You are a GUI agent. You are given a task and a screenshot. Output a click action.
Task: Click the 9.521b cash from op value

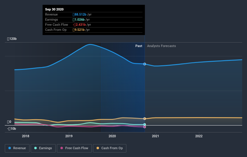pyautogui.click(x=79, y=30)
